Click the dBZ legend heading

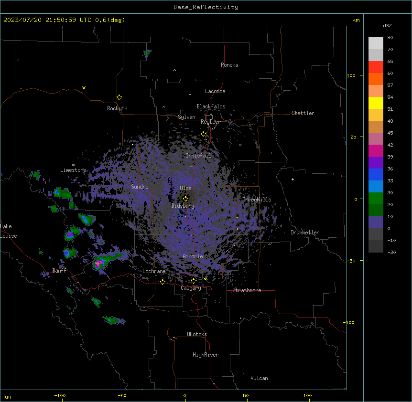point(387,26)
